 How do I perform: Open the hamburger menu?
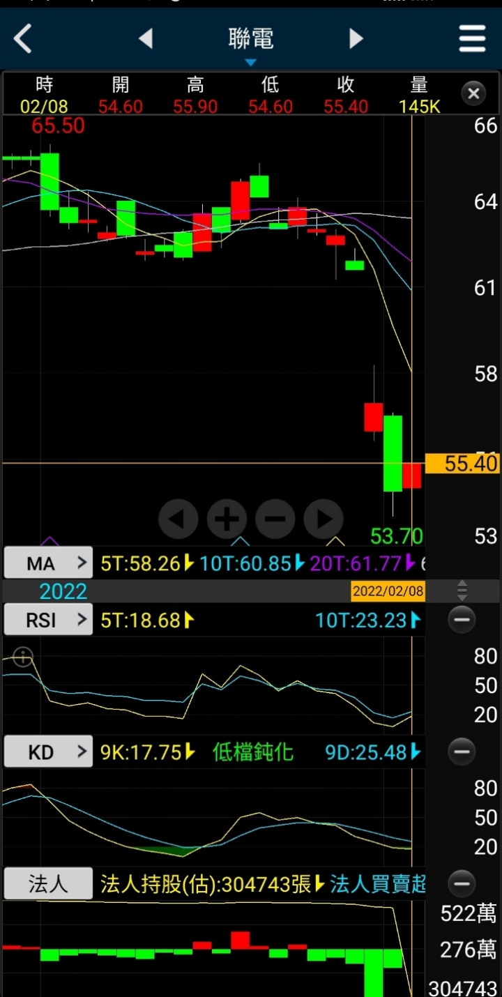[472, 38]
